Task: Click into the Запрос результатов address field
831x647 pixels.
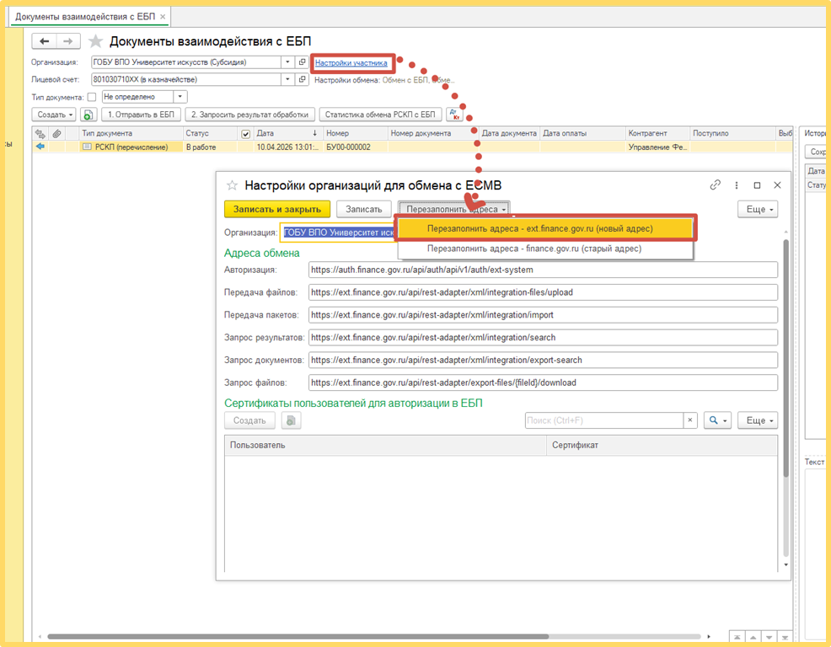Action: tap(544, 338)
